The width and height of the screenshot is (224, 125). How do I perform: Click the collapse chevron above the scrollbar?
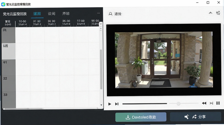tap(101, 29)
